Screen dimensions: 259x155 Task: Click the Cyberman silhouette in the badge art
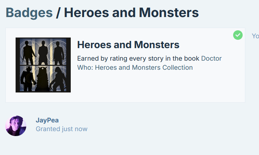click(x=28, y=79)
